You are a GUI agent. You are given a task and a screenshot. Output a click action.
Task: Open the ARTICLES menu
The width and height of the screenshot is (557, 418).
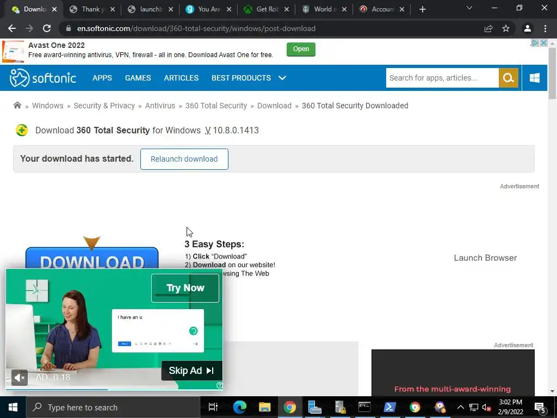[181, 78]
